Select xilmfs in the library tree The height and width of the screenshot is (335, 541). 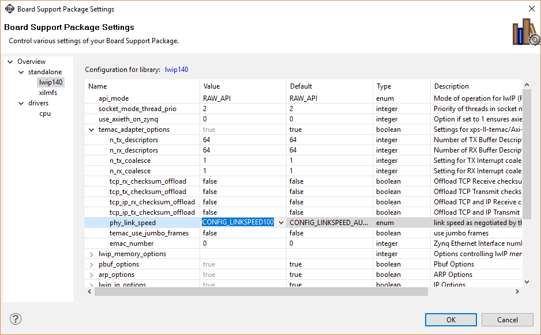coord(48,93)
